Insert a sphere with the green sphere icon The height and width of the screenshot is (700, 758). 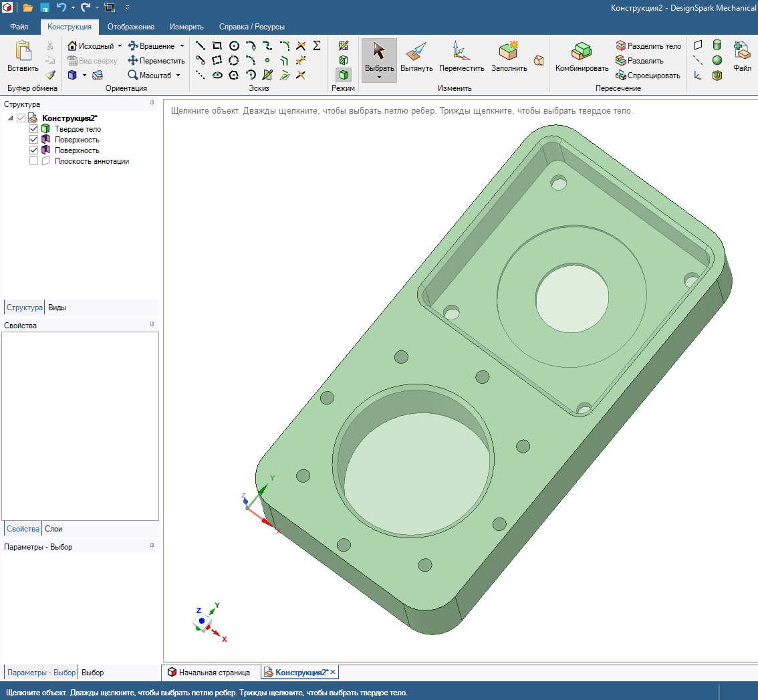[717, 60]
